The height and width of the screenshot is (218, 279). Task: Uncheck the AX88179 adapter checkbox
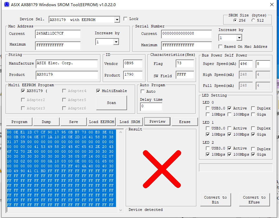pos(23,91)
